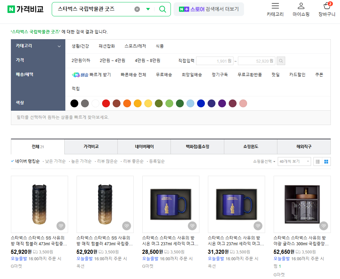The image size is (340, 279).
Task: Pick the white color swatch
Action: point(95,103)
